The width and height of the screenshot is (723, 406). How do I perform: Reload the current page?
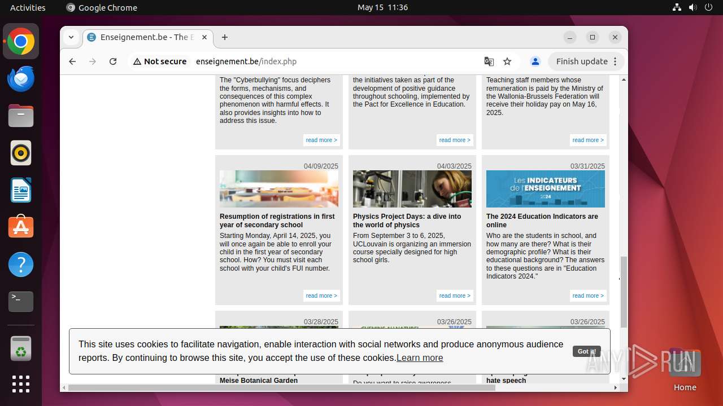[113, 61]
